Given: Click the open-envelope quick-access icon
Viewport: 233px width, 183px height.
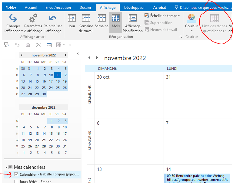Looking at the screenshot, I should [28, 45].
